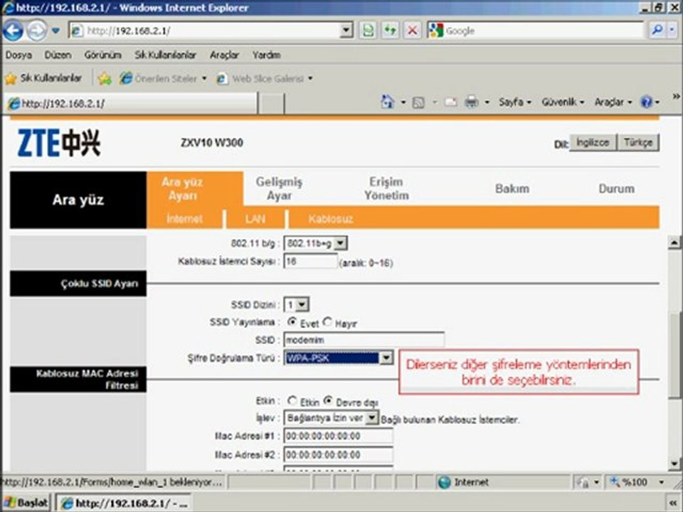Open the Düzen menu
Image resolution: width=683 pixels, height=512 pixels.
58,55
